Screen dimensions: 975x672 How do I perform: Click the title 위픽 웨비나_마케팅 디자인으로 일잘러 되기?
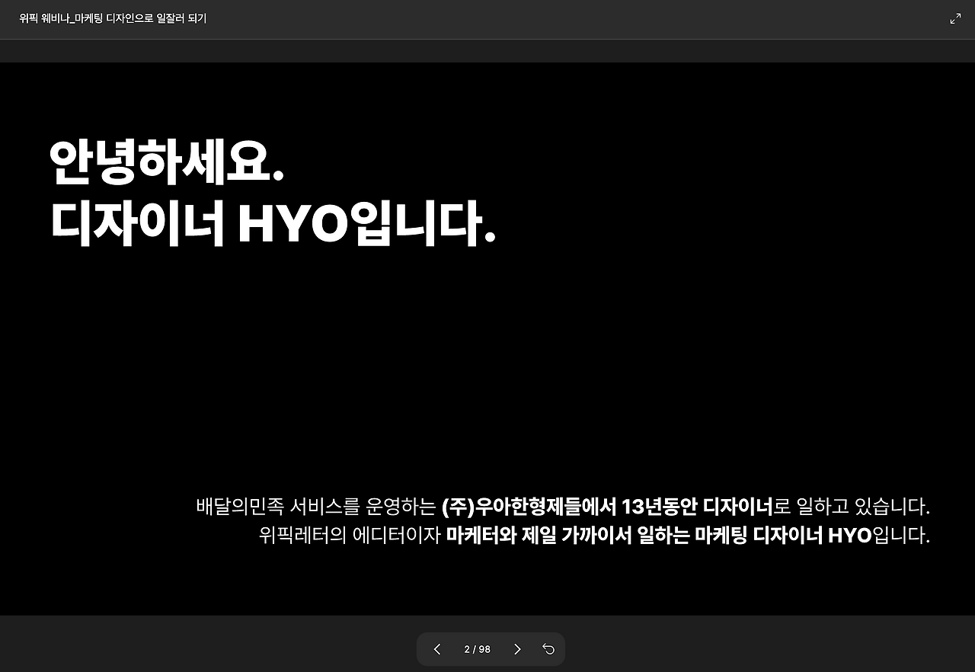(112, 18)
